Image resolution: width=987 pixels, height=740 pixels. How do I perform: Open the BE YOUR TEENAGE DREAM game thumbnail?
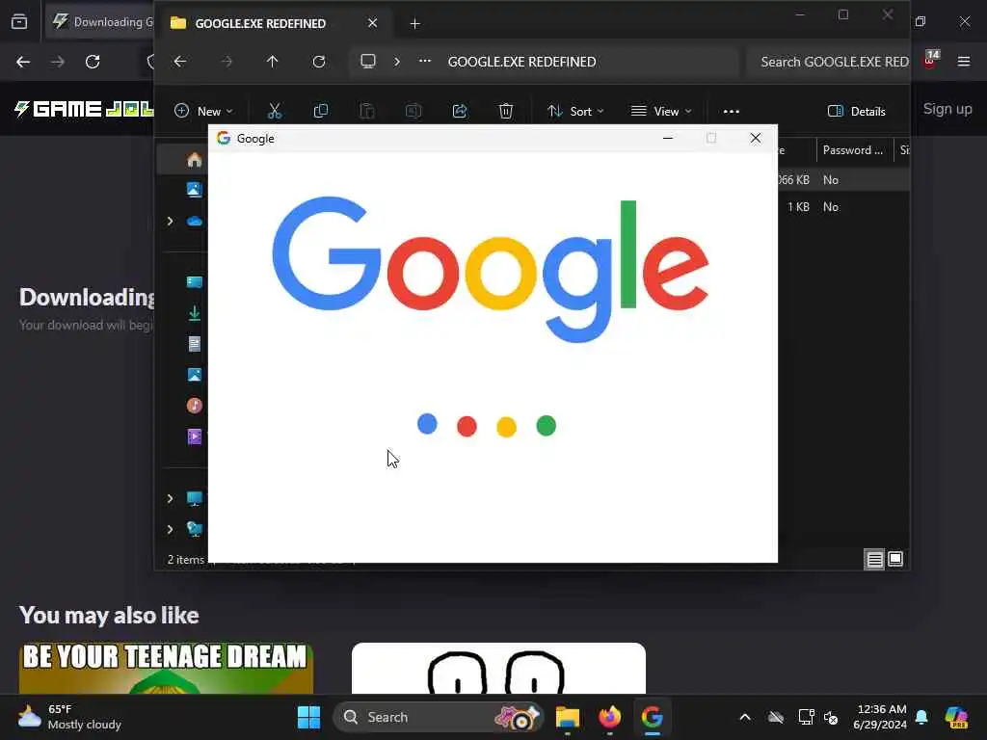[x=166, y=669]
